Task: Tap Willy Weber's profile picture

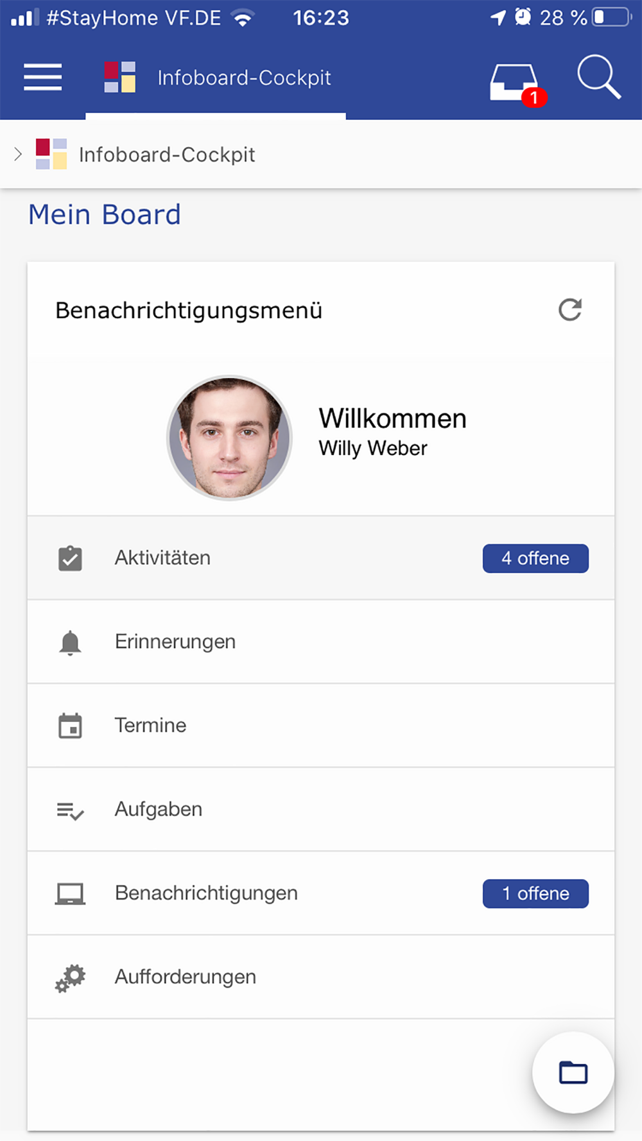Action: pyautogui.click(x=229, y=438)
